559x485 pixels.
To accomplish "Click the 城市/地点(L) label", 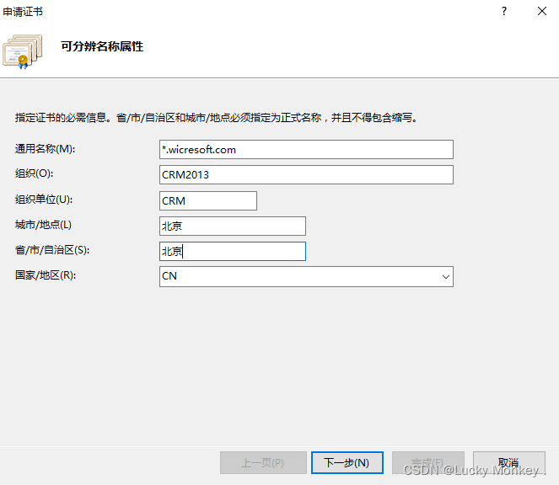I will tap(43, 225).
